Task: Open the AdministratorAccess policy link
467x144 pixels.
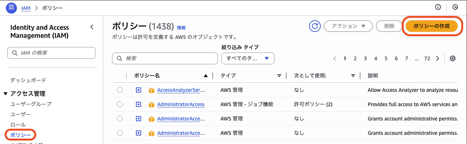Action: click(181, 105)
